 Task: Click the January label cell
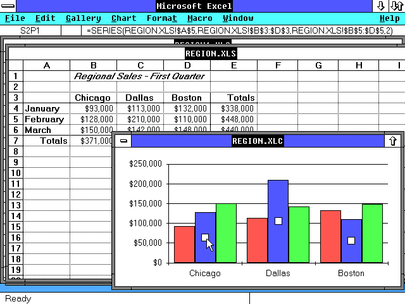46,108
